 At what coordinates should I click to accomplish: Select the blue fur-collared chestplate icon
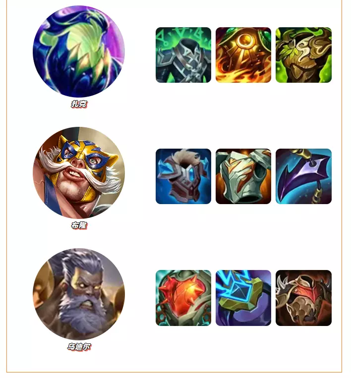click(183, 176)
